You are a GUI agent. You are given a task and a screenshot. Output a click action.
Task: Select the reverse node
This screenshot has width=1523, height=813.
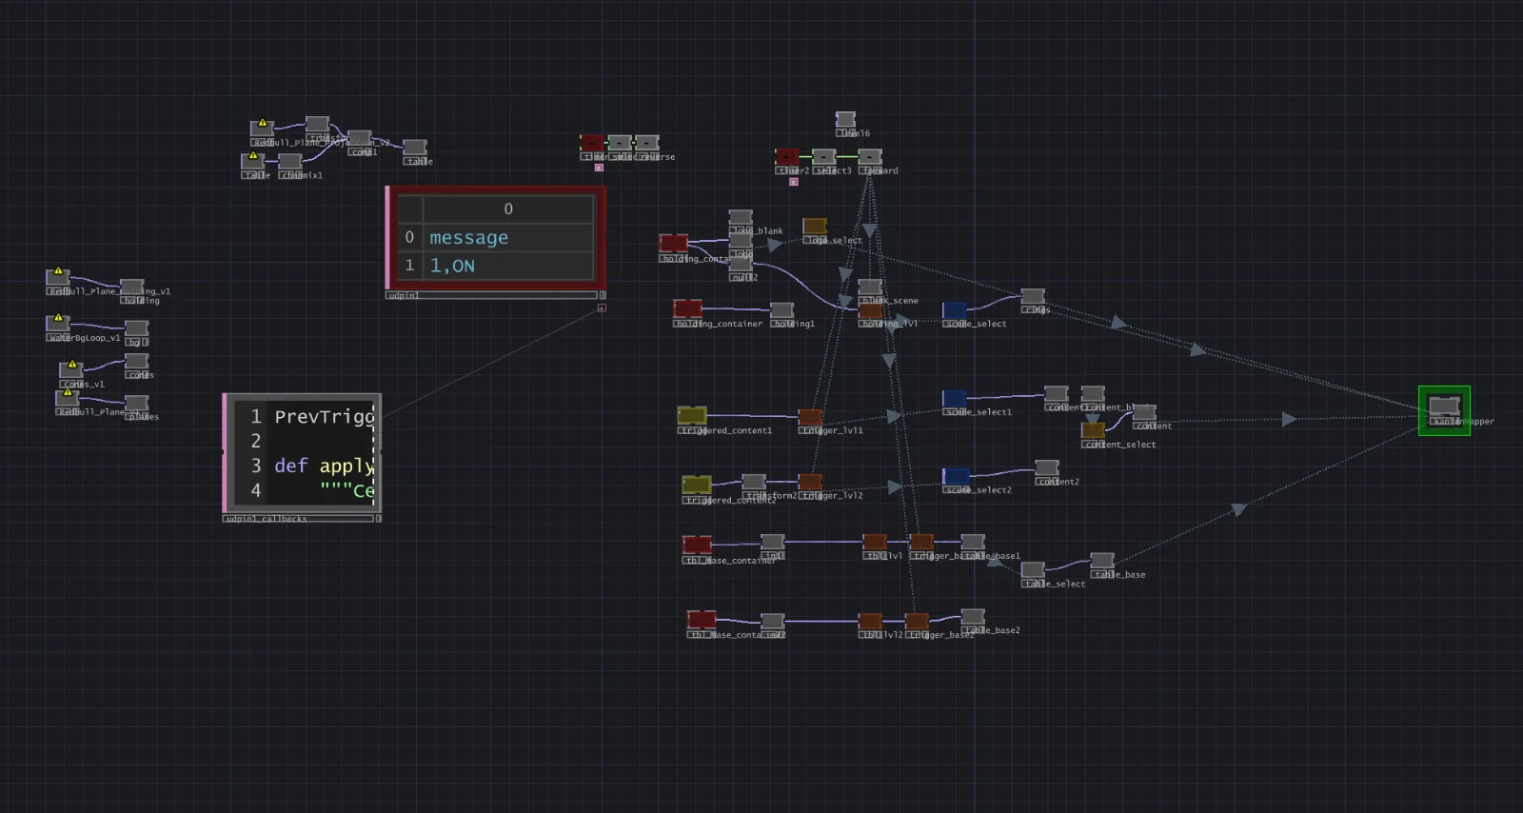[x=647, y=144]
